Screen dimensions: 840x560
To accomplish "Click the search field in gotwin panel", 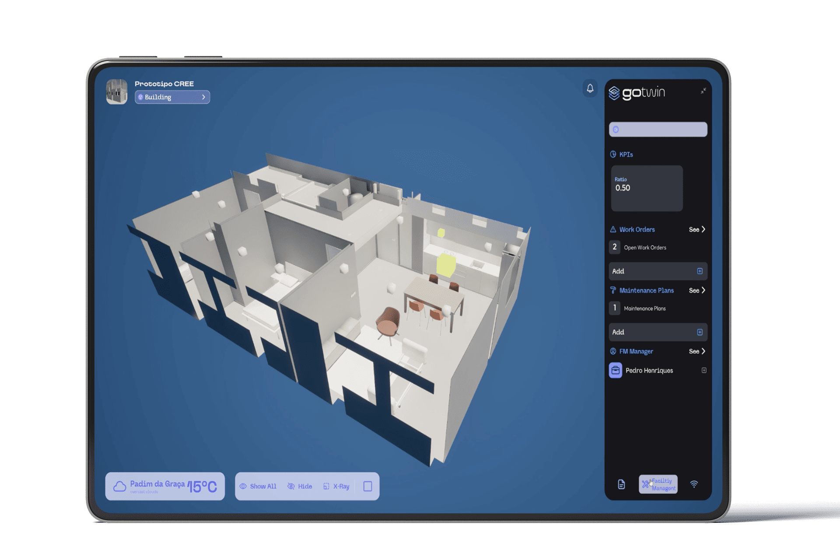I will (658, 129).
